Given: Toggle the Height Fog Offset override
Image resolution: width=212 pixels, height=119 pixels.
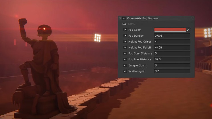Looking at the screenshot, I should tap(125, 41).
